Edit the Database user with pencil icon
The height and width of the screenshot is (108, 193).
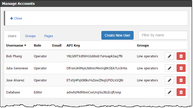pos(169,92)
